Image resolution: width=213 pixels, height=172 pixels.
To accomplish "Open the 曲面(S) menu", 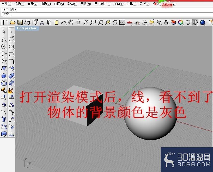I will (59, 4).
